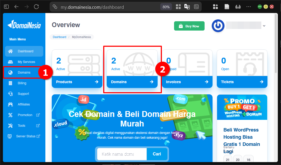The height and width of the screenshot is (165, 281).
Task: Click the user avatar power icon
Action: (218, 26)
